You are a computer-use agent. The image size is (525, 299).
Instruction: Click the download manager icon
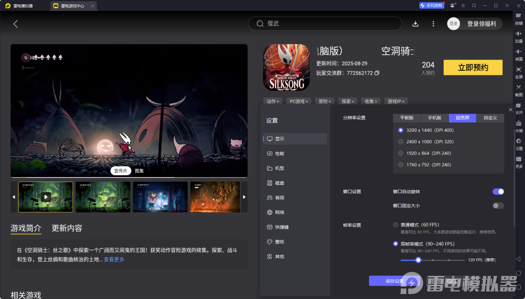(416, 24)
